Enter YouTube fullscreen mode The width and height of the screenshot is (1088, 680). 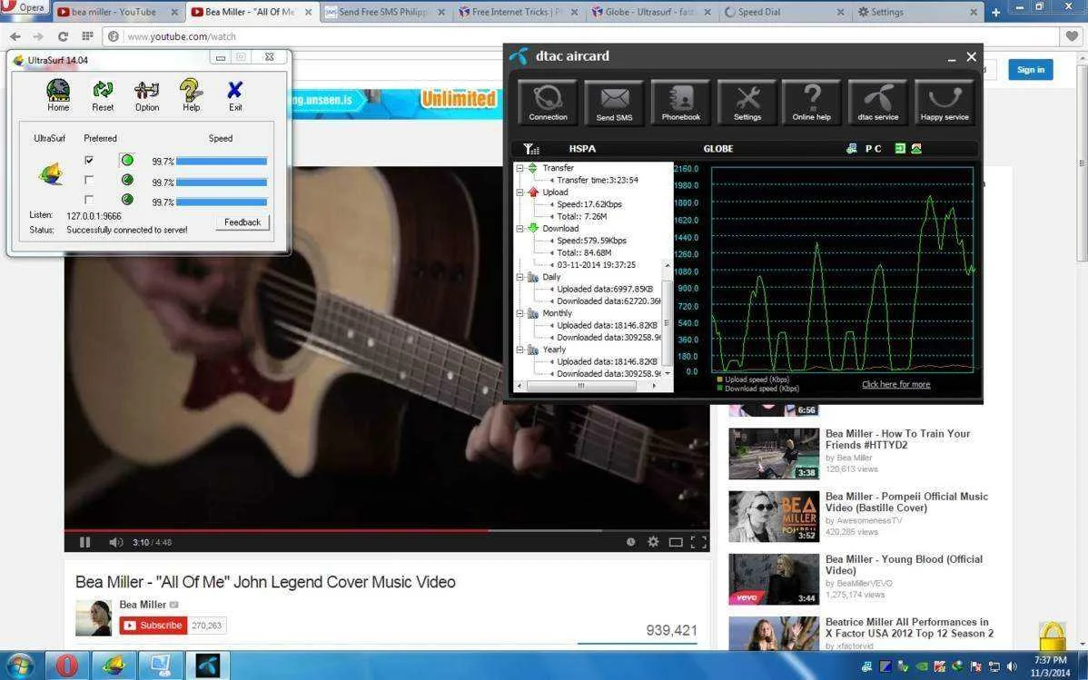pyautogui.click(x=698, y=542)
